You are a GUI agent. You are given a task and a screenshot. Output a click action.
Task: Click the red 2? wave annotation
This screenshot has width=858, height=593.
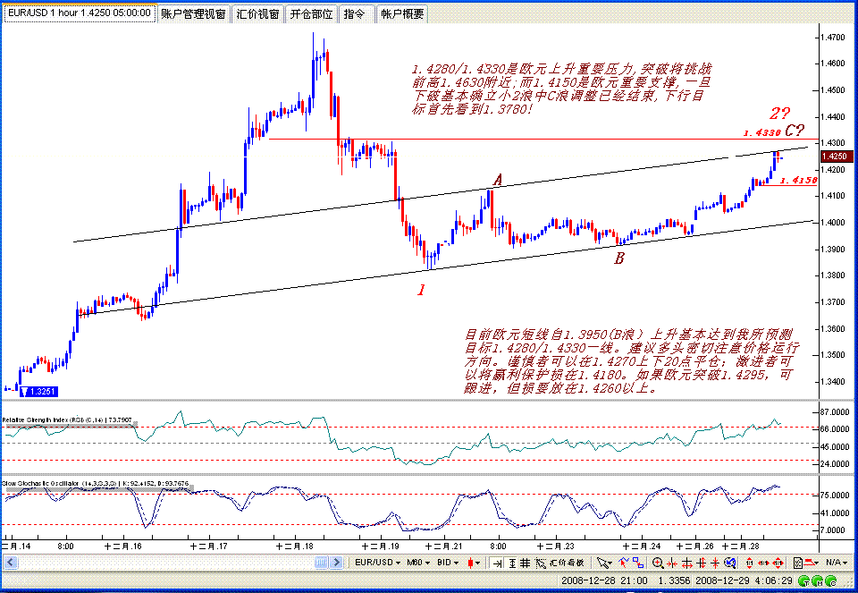pos(779,114)
